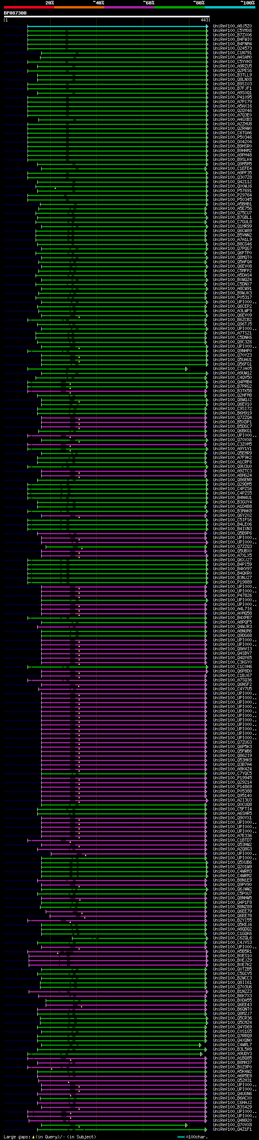The width and height of the screenshot is (259, 1140).
Task: Click the cyan alignment bar of UniRef100_A8J5Z0
Action: coord(117,26)
